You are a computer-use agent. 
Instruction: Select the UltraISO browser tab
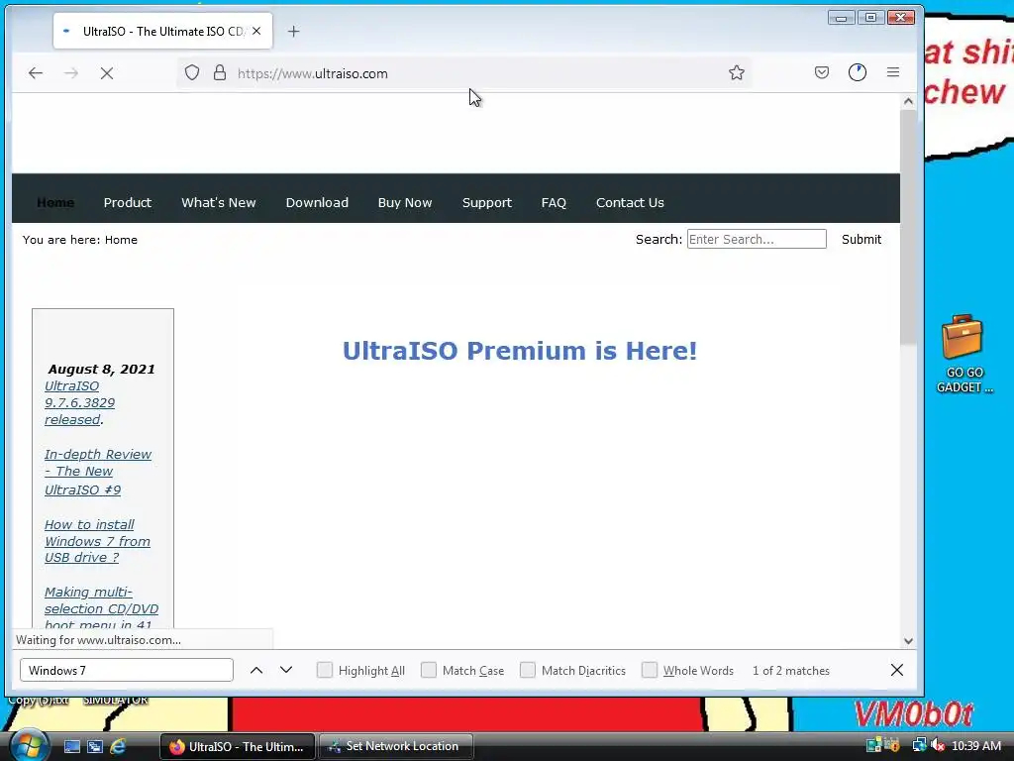163,31
